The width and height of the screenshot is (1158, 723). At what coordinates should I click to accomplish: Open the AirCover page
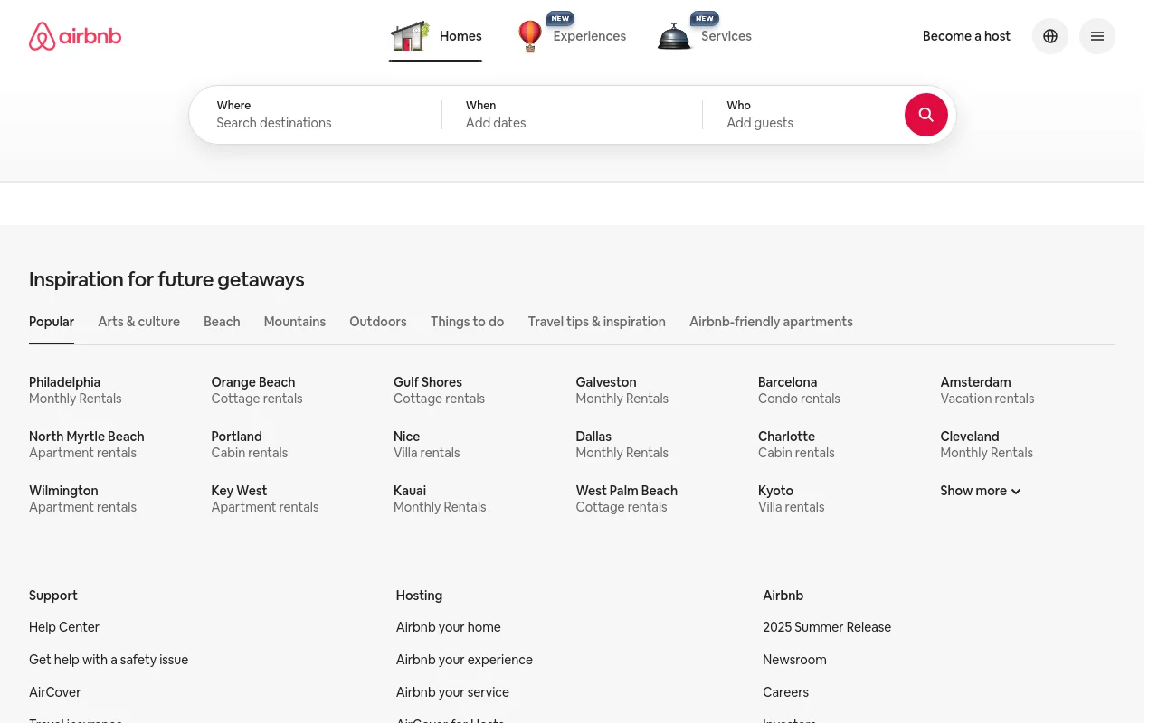pyautogui.click(x=54, y=692)
